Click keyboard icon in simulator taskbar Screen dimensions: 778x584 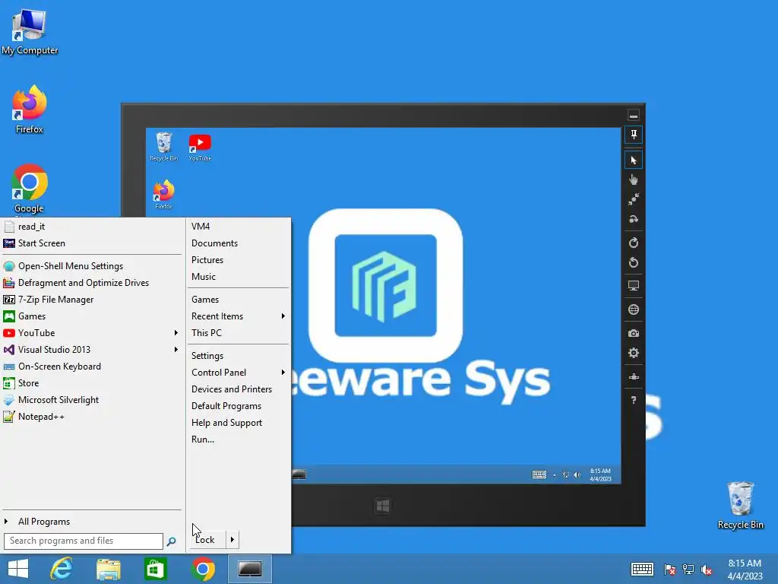point(539,474)
